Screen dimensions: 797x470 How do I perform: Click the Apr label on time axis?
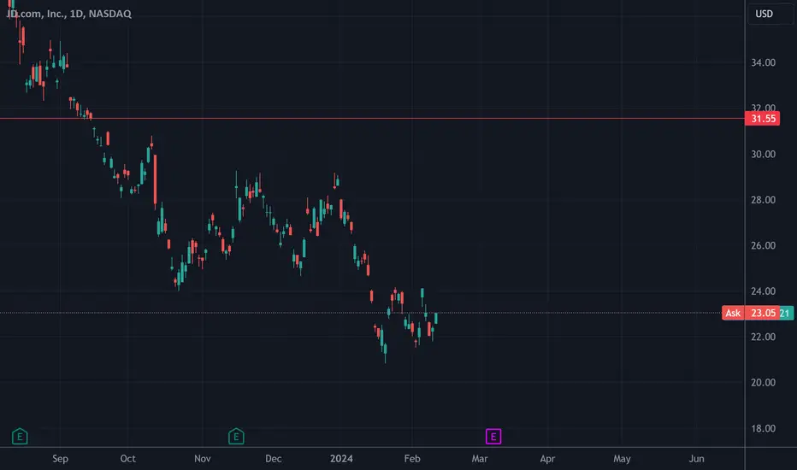coord(547,458)
